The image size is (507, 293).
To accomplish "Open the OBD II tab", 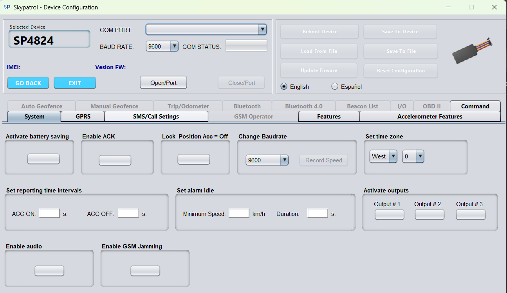I will click(x=432, y=106).
